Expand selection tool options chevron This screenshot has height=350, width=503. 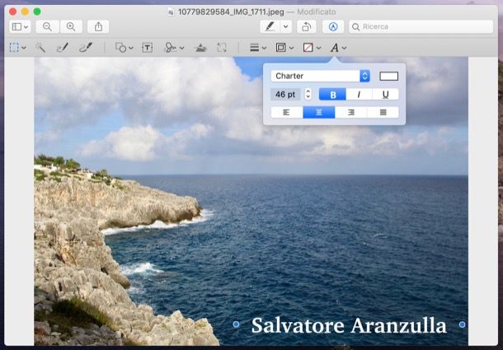24,48
